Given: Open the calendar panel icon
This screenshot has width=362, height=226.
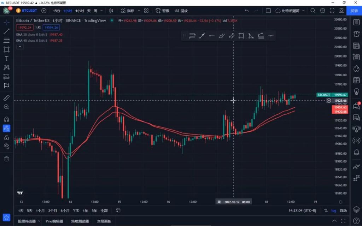Looking at the screenshot, I should pyautogui.click(x=356, y=80).
